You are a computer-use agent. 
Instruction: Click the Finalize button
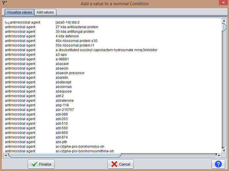click(41, 164)
